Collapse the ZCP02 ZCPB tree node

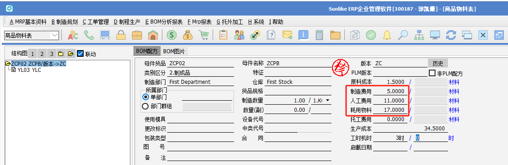8,63
